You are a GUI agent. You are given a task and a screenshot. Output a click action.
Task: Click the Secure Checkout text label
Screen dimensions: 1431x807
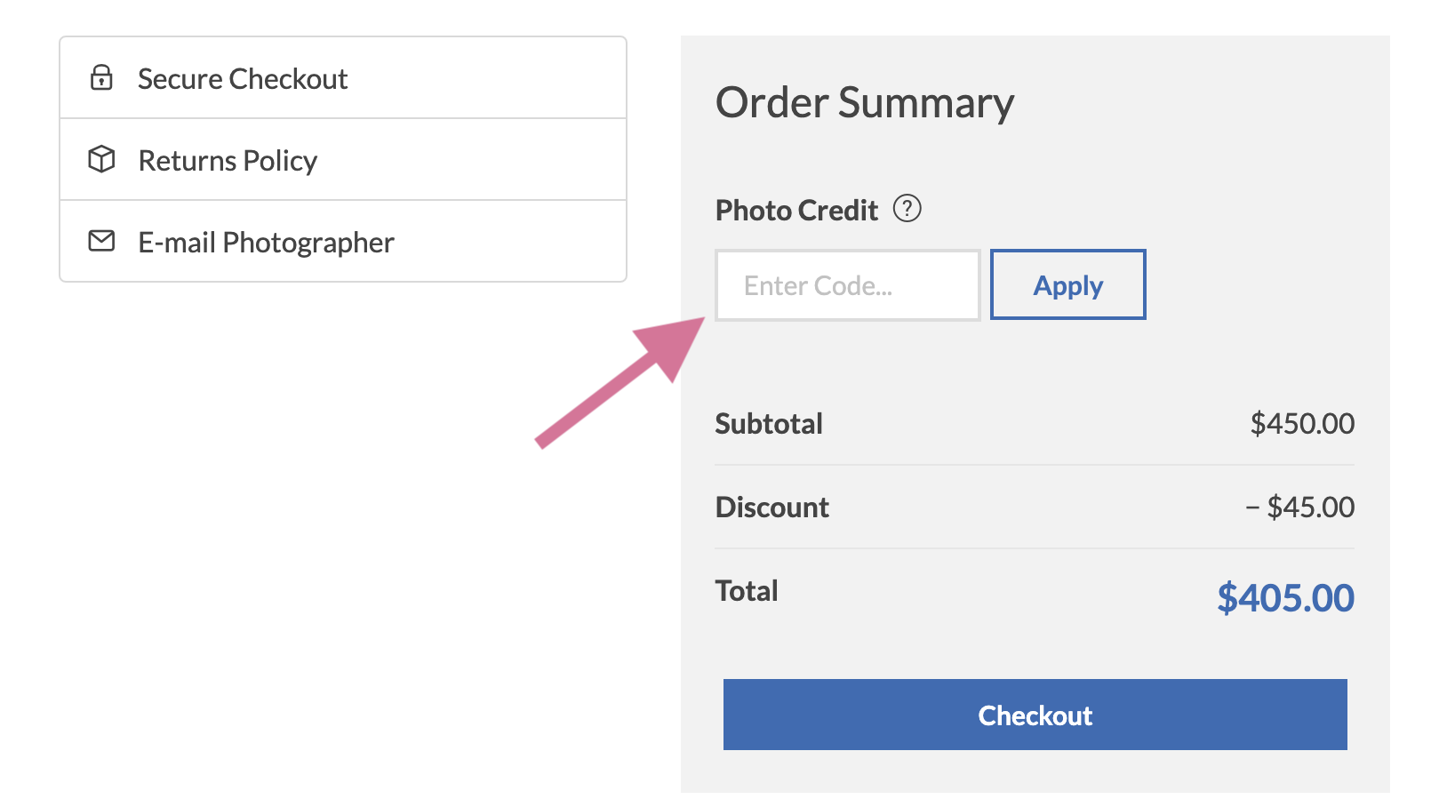pos(243,79)
